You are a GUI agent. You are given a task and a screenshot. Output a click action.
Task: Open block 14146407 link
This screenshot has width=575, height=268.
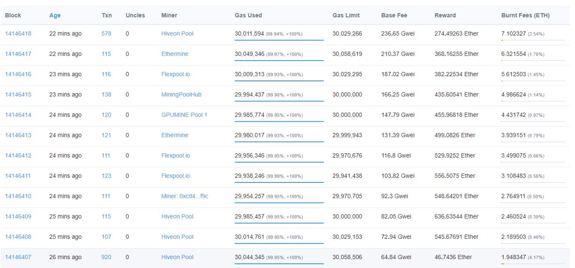coord(18,257)
